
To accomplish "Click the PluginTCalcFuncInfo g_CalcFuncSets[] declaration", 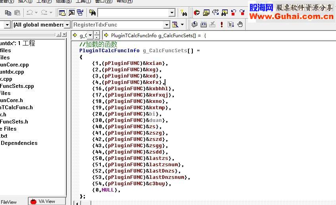I will (x=140, y=51).
